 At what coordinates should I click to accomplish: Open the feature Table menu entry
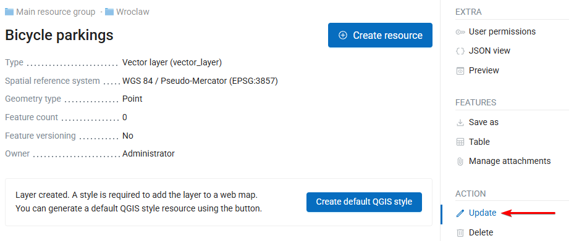pyautogui.click(x=479, y=142)
